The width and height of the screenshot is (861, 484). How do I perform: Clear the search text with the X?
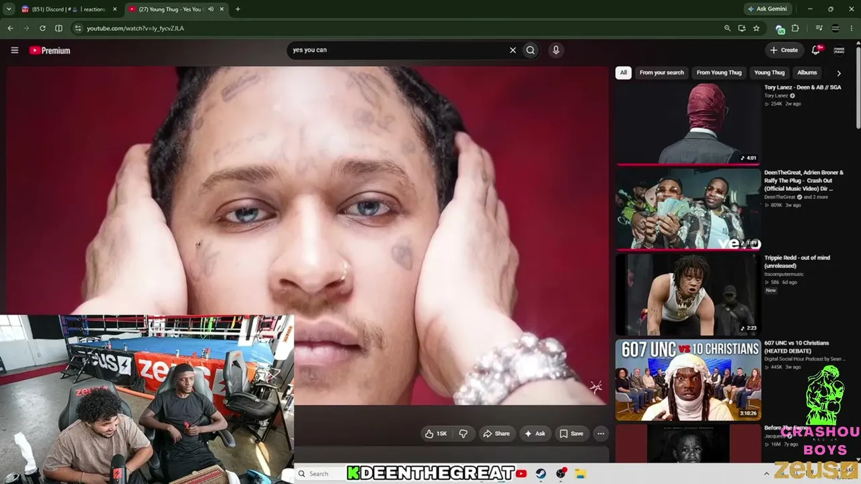(513, 50)
